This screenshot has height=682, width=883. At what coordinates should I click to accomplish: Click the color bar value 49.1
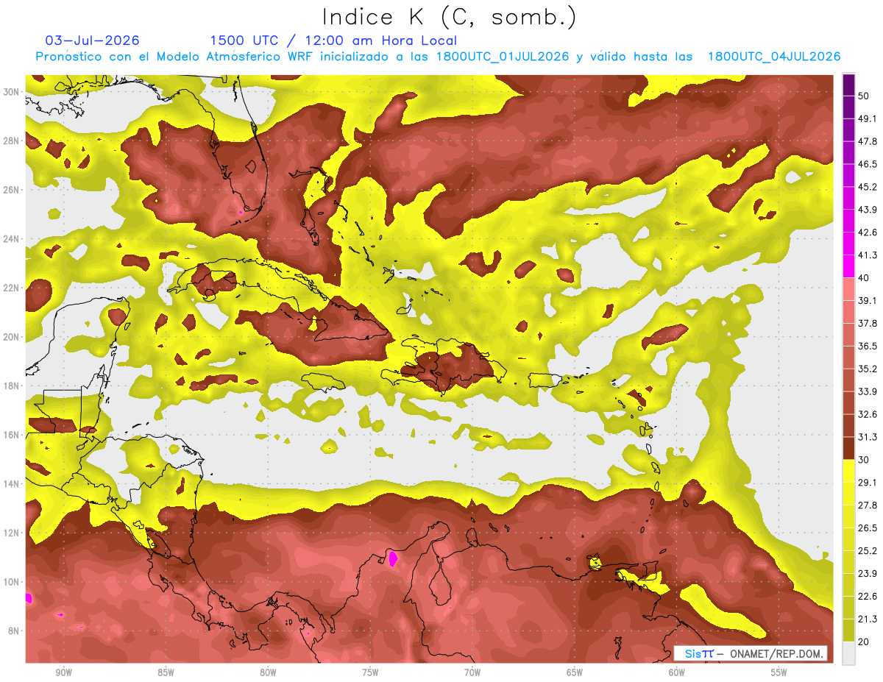[x=868, y=118]
